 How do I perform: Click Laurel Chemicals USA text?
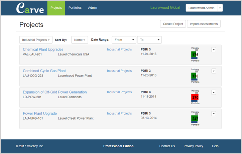[74, 54]
